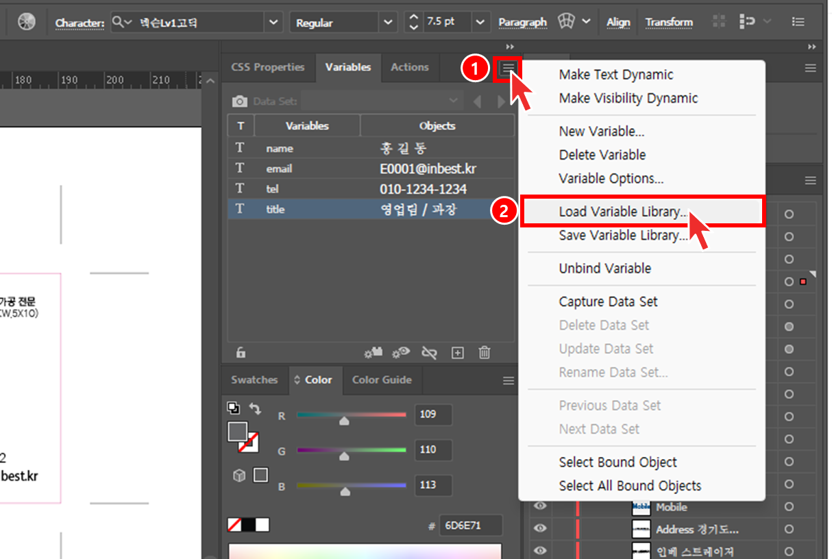Click the Paragraph link in control bar
Image resolution: width=832 pixels, height=559 pixels.
[x=523, y=23]
